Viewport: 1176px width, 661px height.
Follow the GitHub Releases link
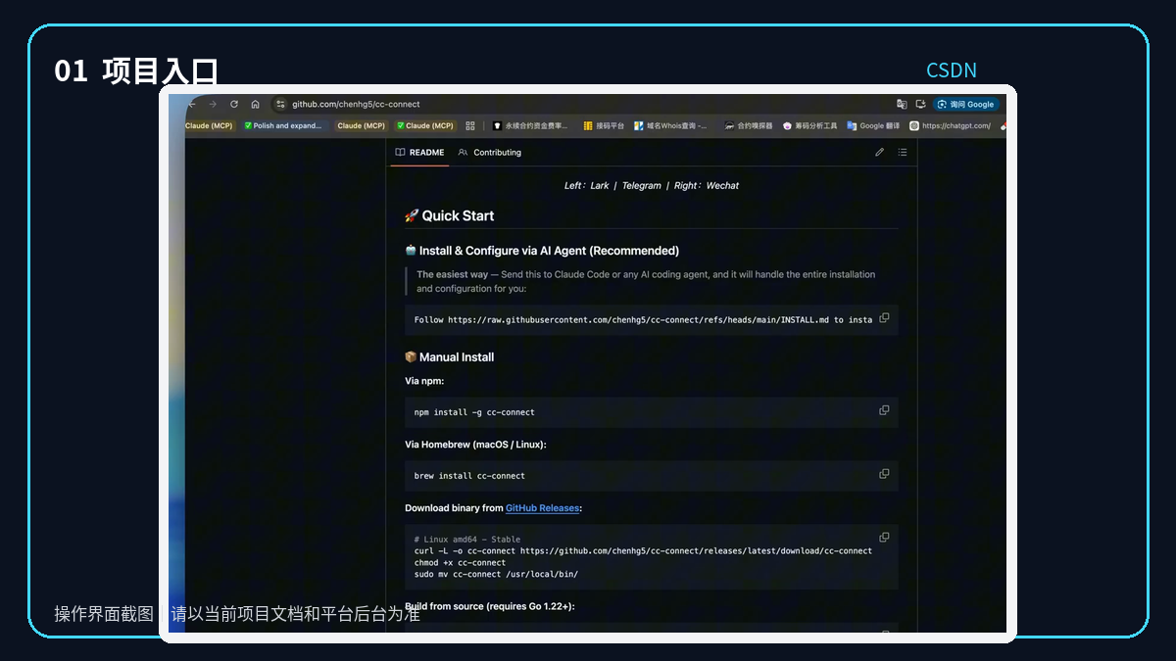pos(543,508)
